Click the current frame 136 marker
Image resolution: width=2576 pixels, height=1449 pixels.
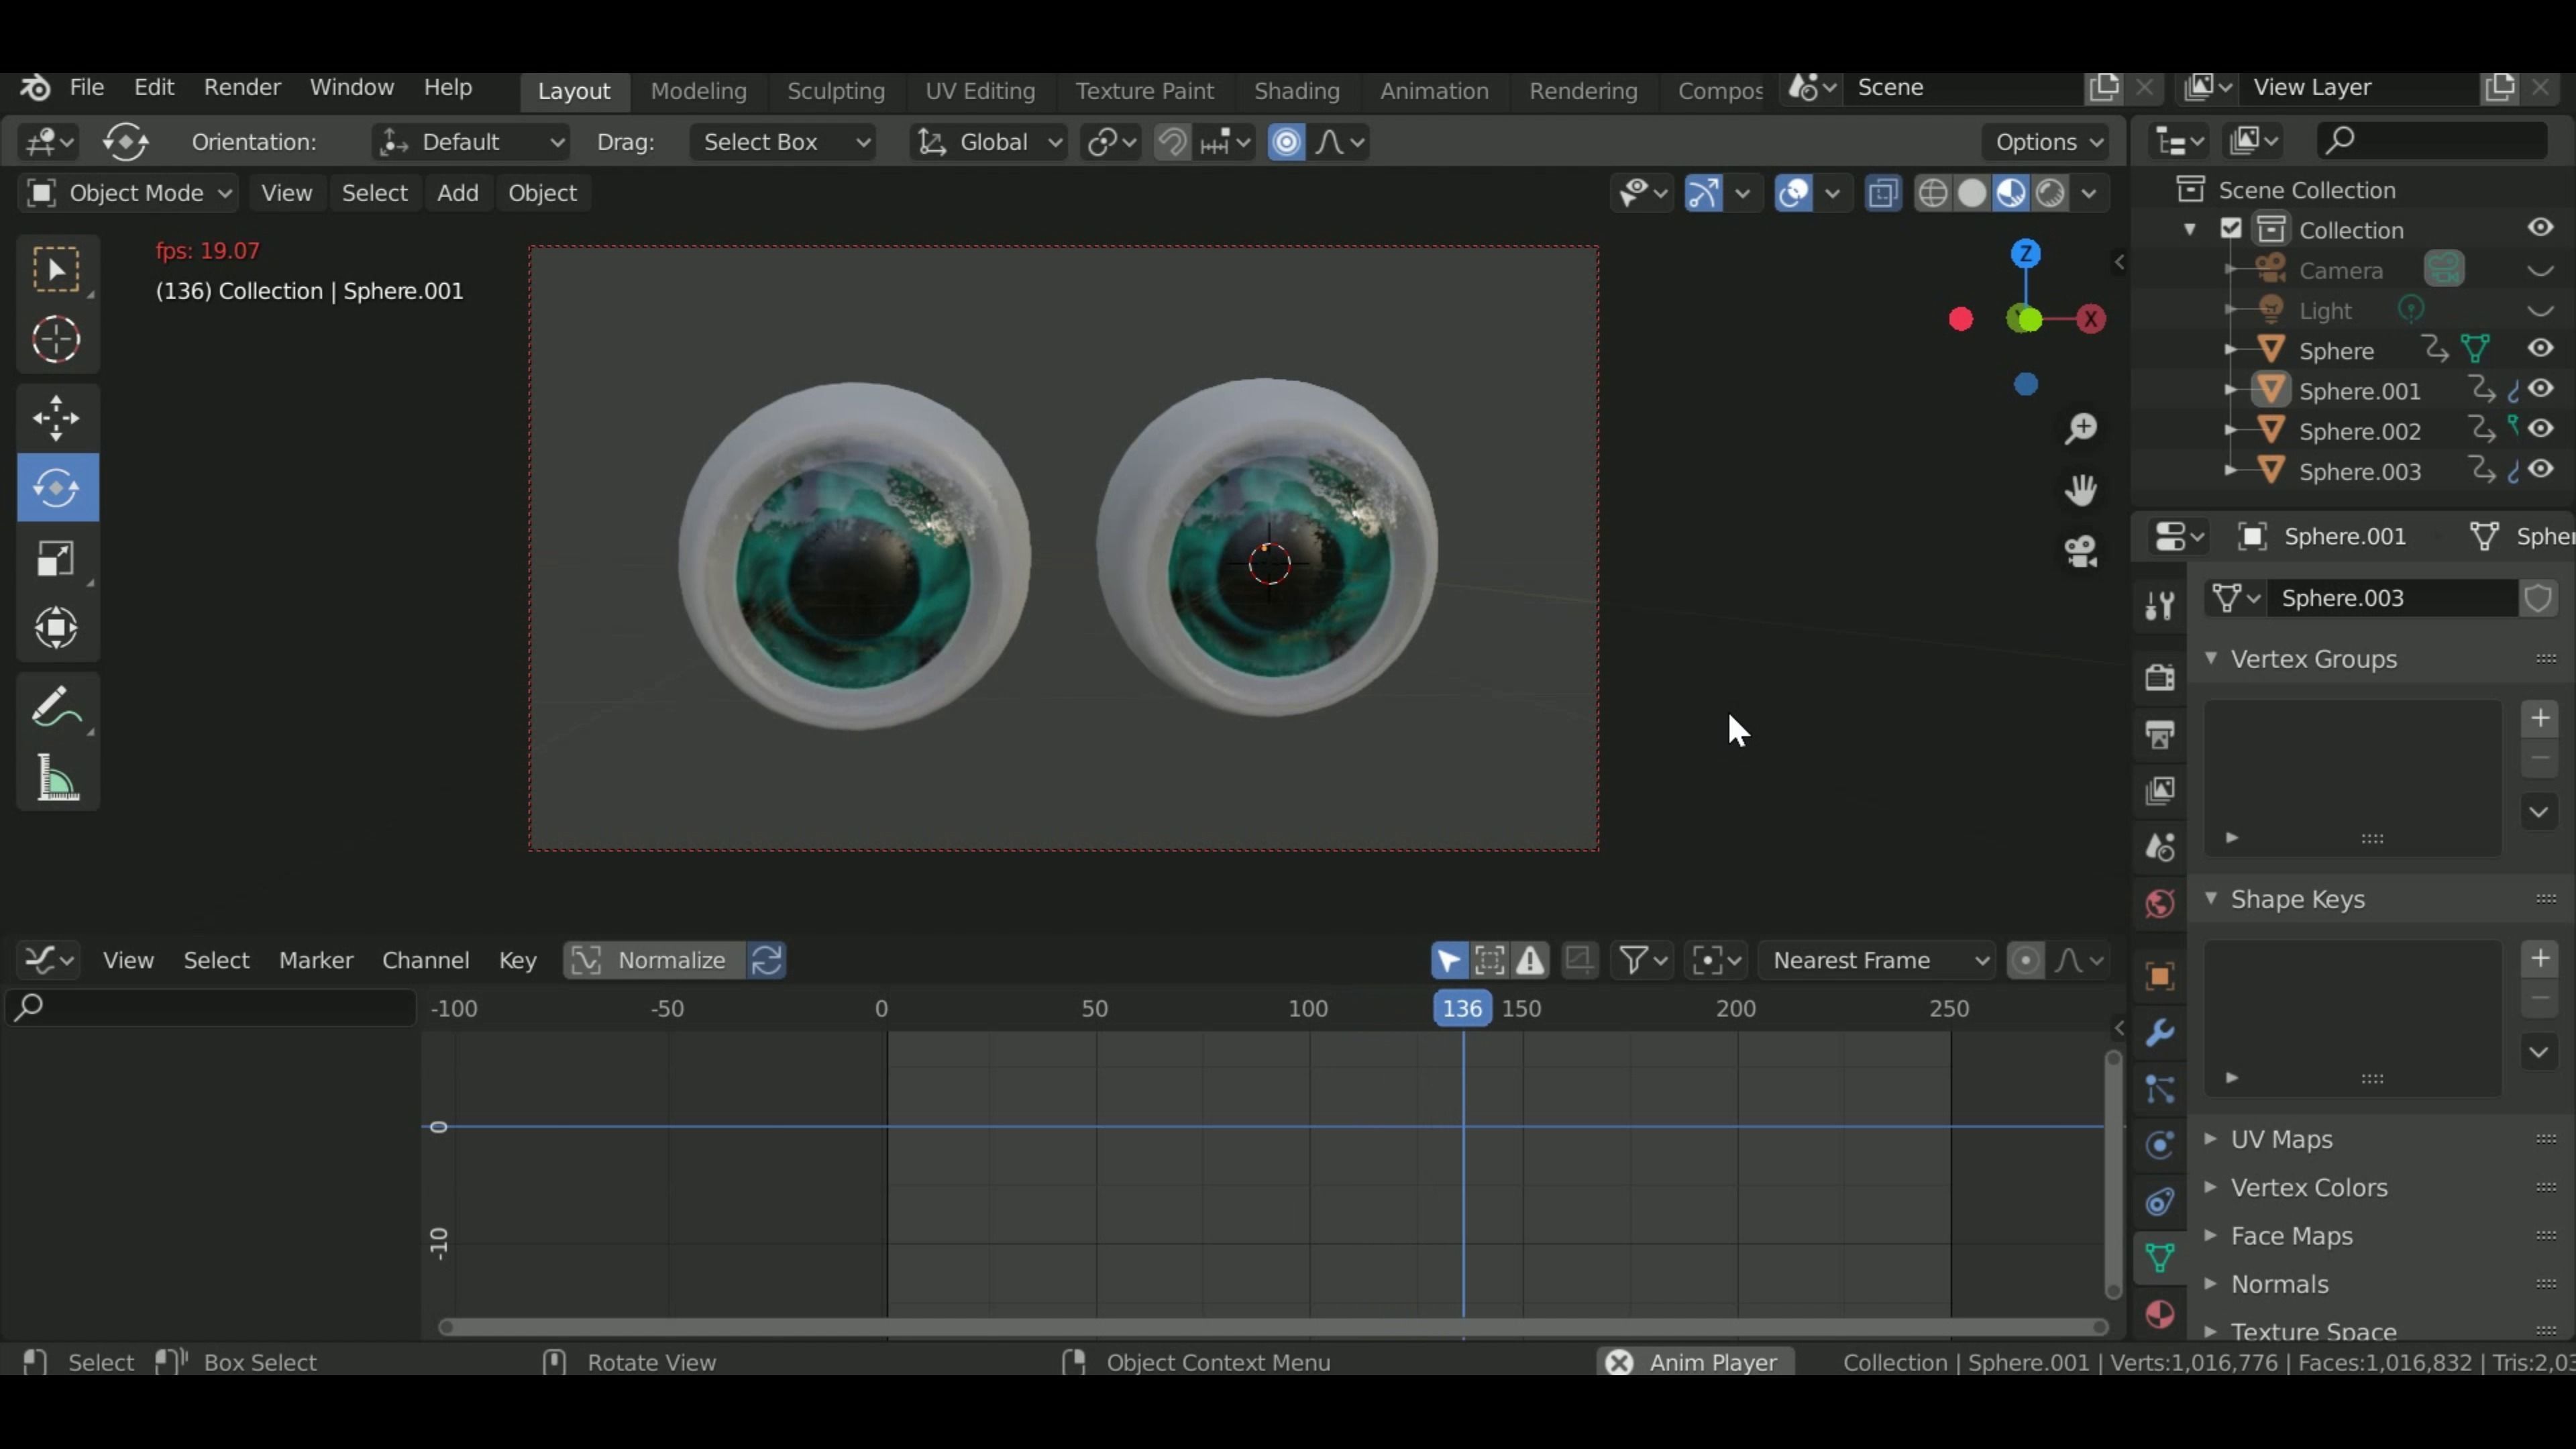point(1462,1008)
